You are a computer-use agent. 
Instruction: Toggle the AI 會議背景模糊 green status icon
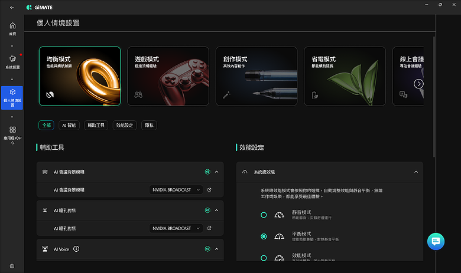(207, 172)
